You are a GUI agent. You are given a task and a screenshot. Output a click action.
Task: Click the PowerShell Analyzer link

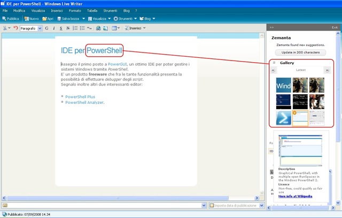[x=84, y=102]
